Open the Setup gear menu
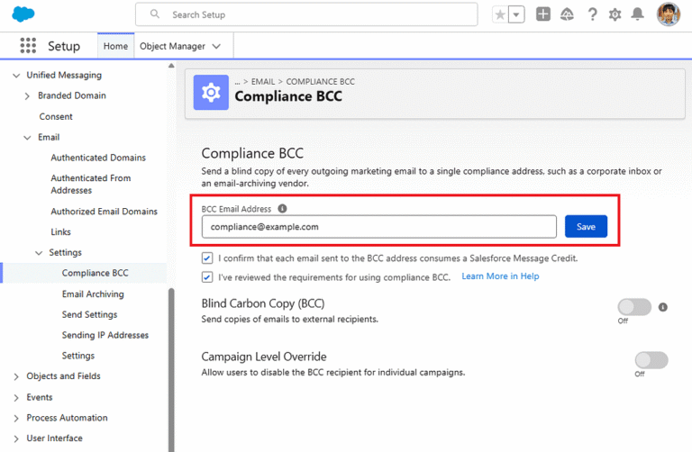Viewport: 692px width, 452px height. (615, 14)
